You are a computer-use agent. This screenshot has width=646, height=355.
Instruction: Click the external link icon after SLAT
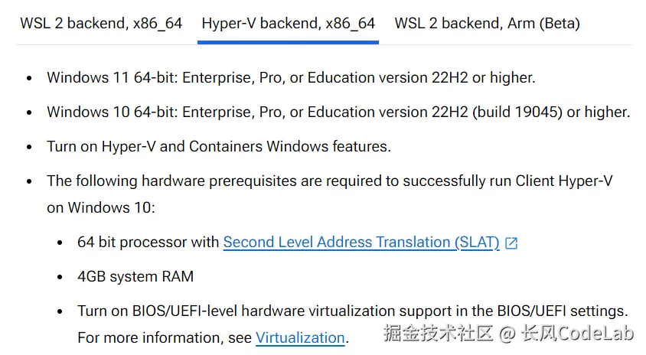(x=512, y=243)
